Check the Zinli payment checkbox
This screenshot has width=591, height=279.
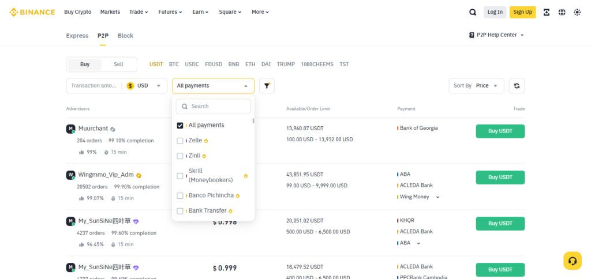pos(180,156)
